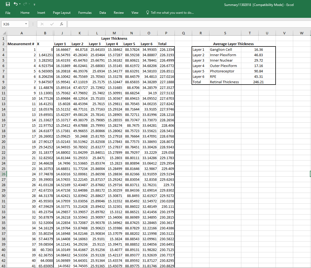Select the Retinal Thickness value 246.21 cell
Image resolution: width=311 pixels, height=268 pixels.
point(258,82)
